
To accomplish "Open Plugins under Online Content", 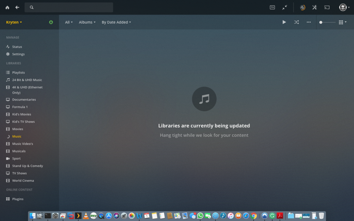I will [18, 199].
